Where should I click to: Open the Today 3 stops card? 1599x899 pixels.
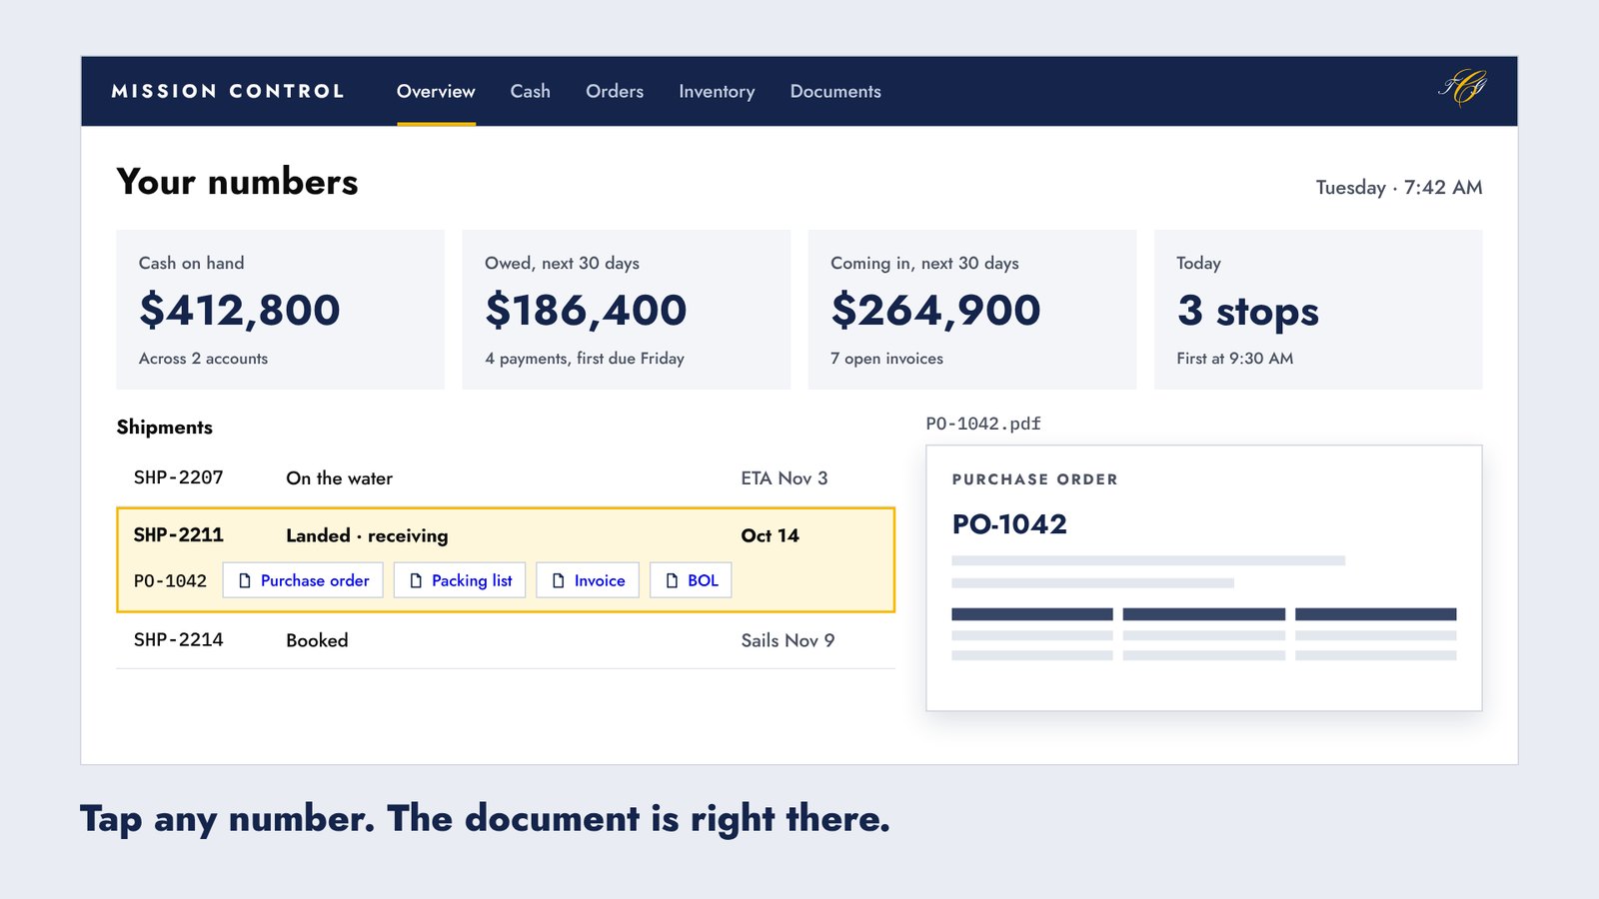pos(1318,310)
